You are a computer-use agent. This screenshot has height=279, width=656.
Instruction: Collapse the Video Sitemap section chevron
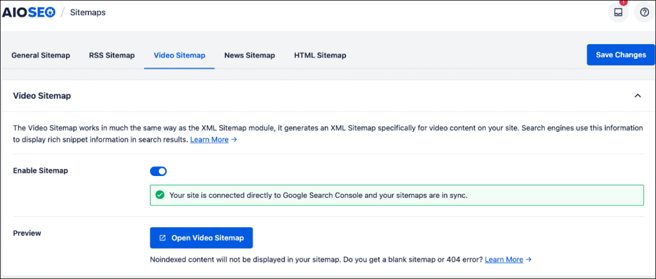click(x=637, y=95)
